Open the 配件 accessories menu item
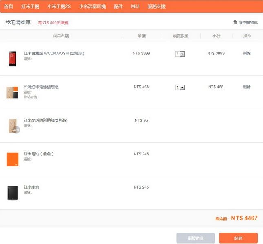Image resolution: width=263 pixels, height=244 pixels. point(118,7)
